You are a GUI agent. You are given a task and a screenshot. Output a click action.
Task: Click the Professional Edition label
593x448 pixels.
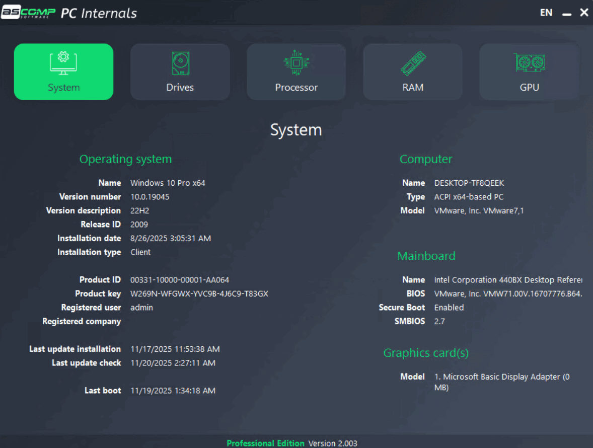(x=265, y=443)
